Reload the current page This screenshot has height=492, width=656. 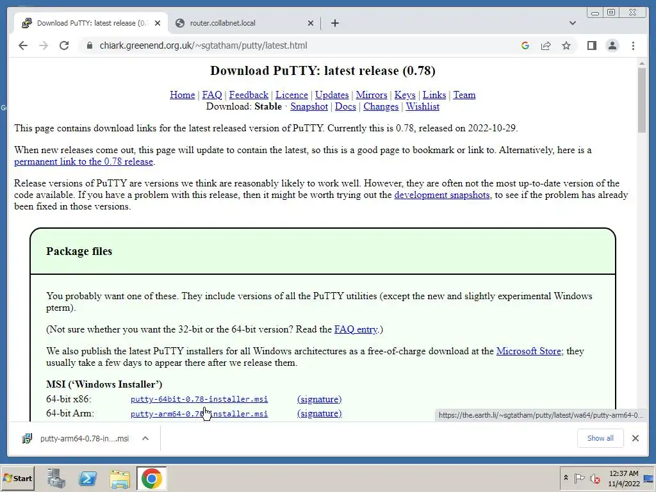pyautogui.click(x=64, y=45)
